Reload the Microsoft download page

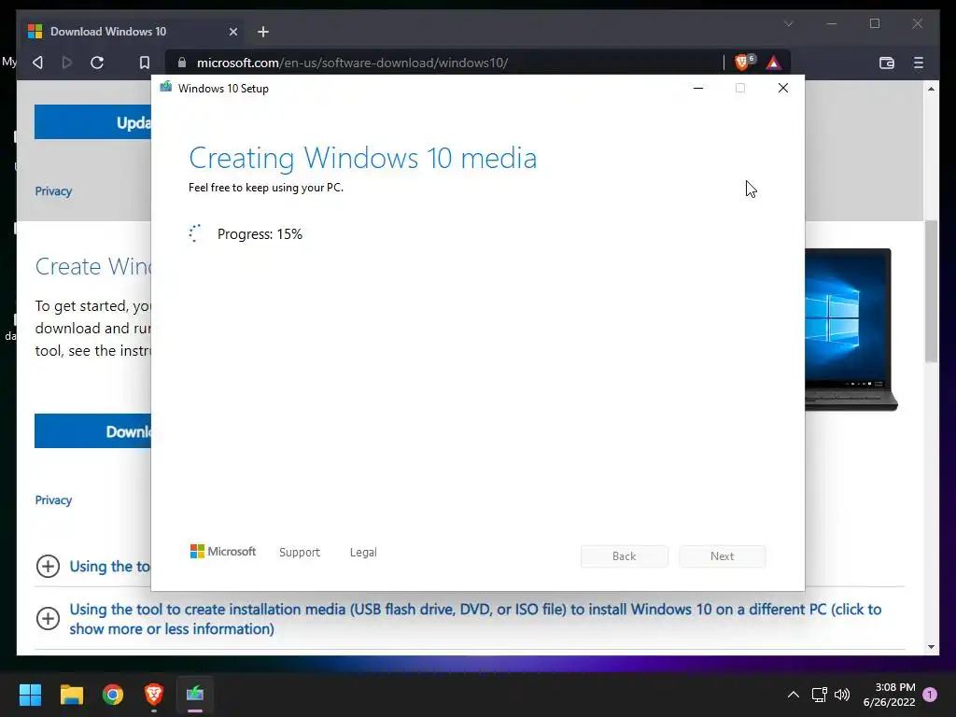pos(97,63)
